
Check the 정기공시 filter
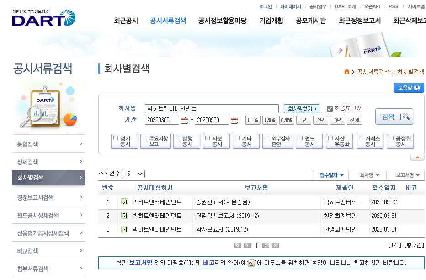coord(116,138)
